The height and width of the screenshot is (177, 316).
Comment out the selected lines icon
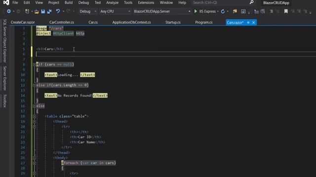[271, 11]
